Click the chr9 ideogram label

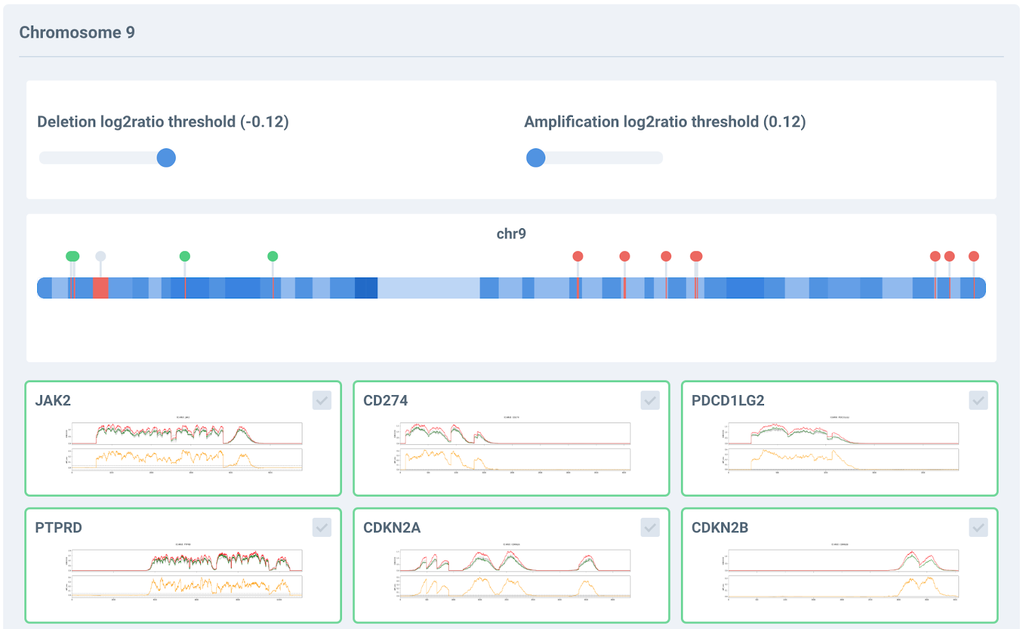[x=511, y=234]
